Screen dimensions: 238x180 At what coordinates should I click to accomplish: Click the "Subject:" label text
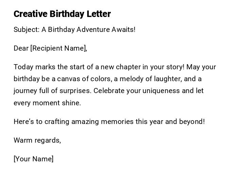tap(27, 30)
